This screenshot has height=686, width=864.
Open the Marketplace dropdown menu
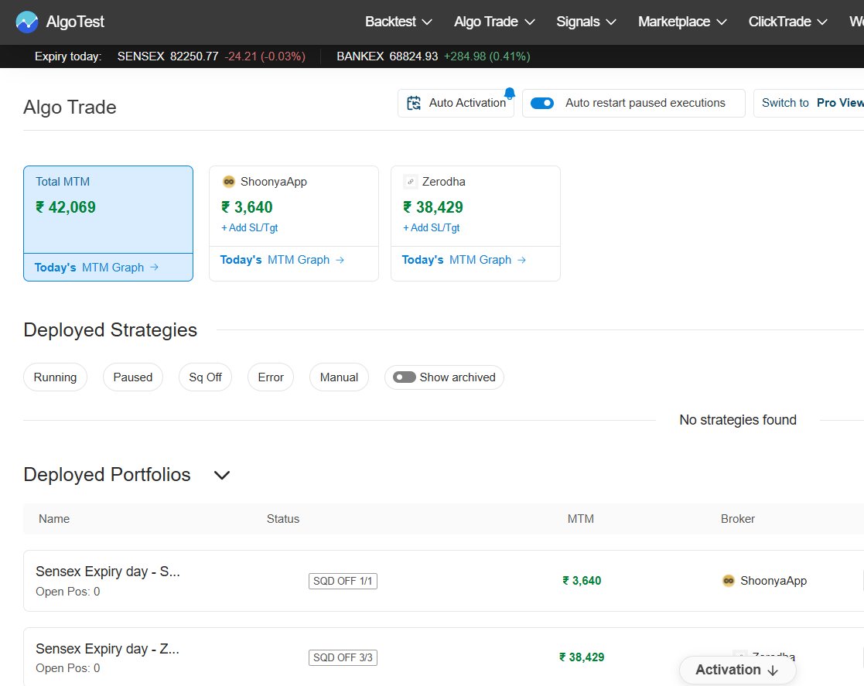[x=682, y=22]
